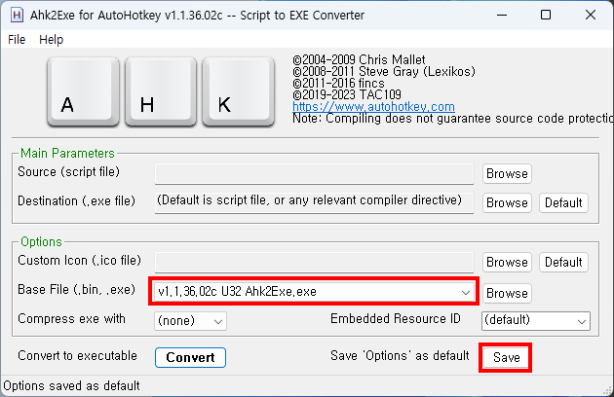Open the Help menu
This screenshot has height=397, width=614.
pyautogui.click(x=52, y=40)
